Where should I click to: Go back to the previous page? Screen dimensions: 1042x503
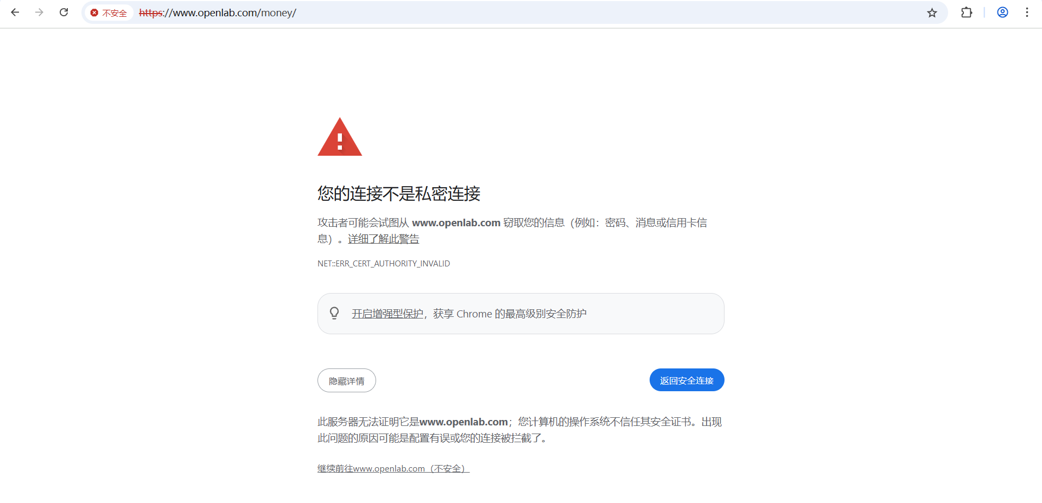(x=15, y=12)
